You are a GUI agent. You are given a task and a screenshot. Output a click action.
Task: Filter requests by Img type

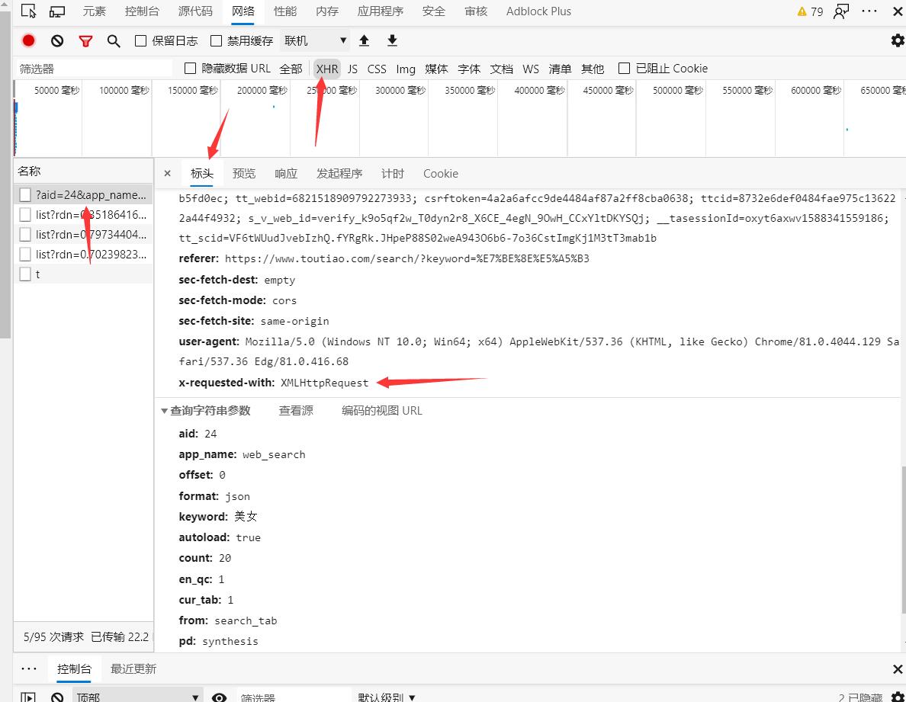(406, 69)
